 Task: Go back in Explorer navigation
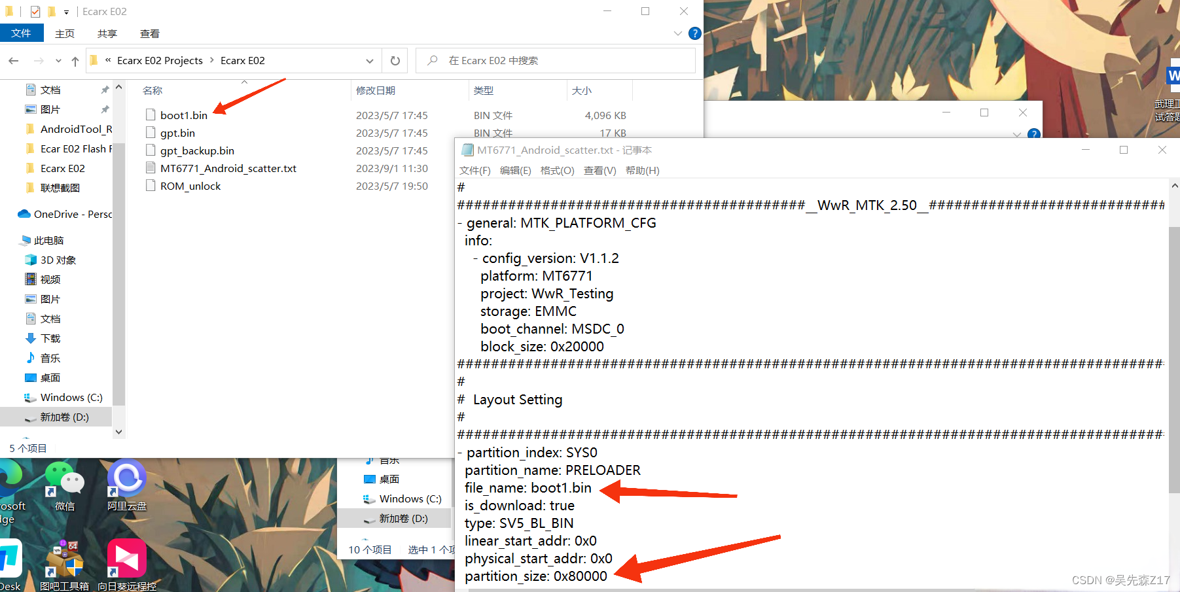(x=14, y=61)
